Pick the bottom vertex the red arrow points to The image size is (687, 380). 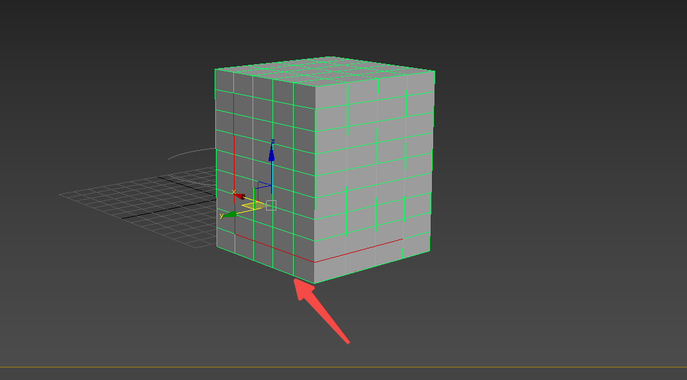click(x=294, y=278)
